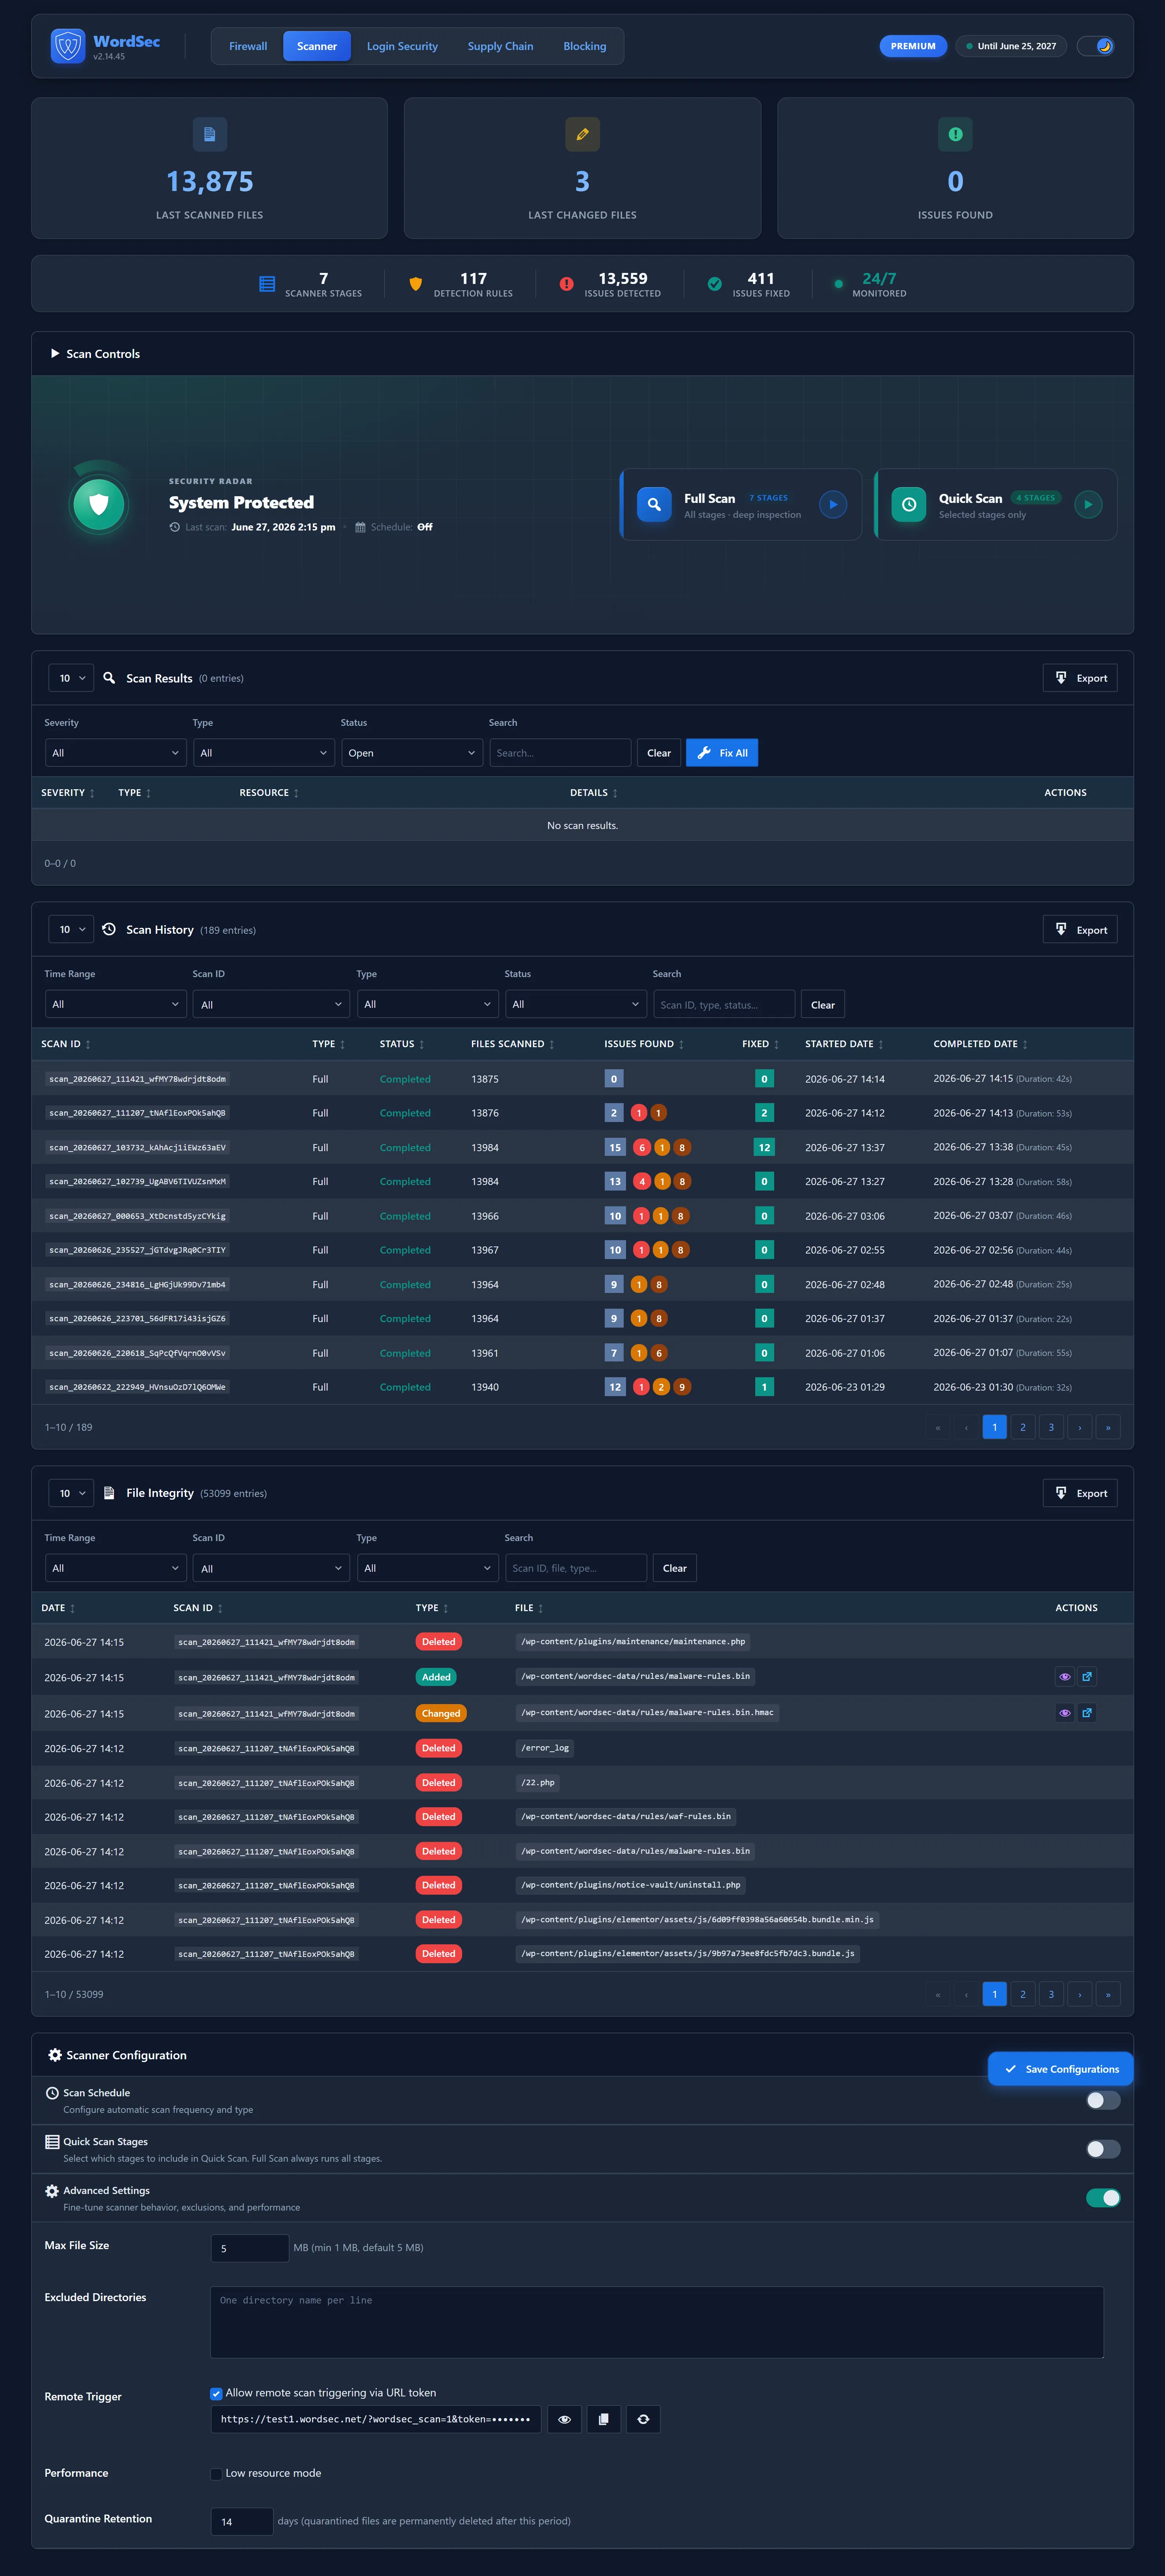Click the detection rules shield icon
The height and width of the screenshot is (2576, 1165).
point(416,284)
